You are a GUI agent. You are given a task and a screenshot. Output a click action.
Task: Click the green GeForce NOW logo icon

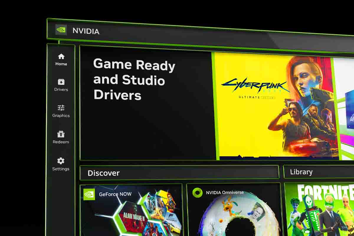89,194
